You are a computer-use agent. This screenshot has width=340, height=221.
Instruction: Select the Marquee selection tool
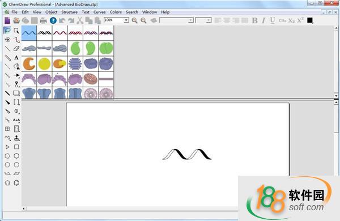16,31
